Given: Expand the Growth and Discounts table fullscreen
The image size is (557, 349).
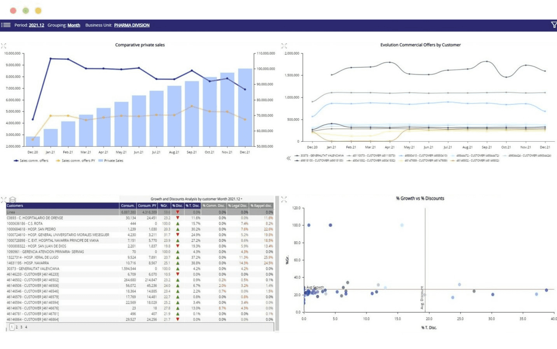Looking at the screenshot, I should click(x=4, y=199).
